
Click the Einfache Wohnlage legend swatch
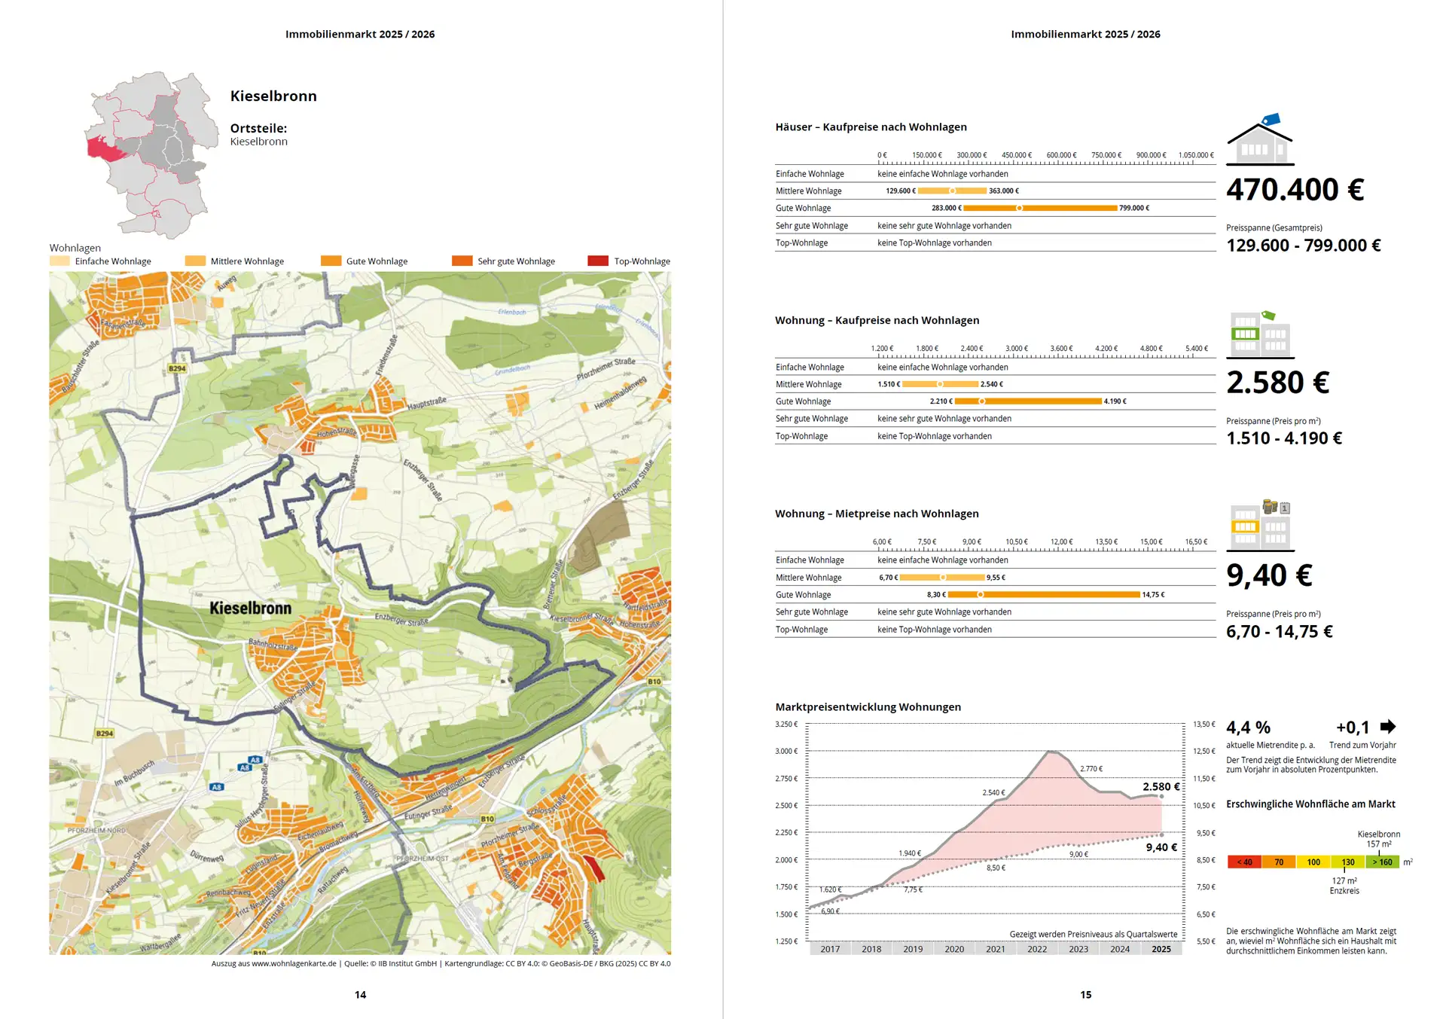point(59,261)
